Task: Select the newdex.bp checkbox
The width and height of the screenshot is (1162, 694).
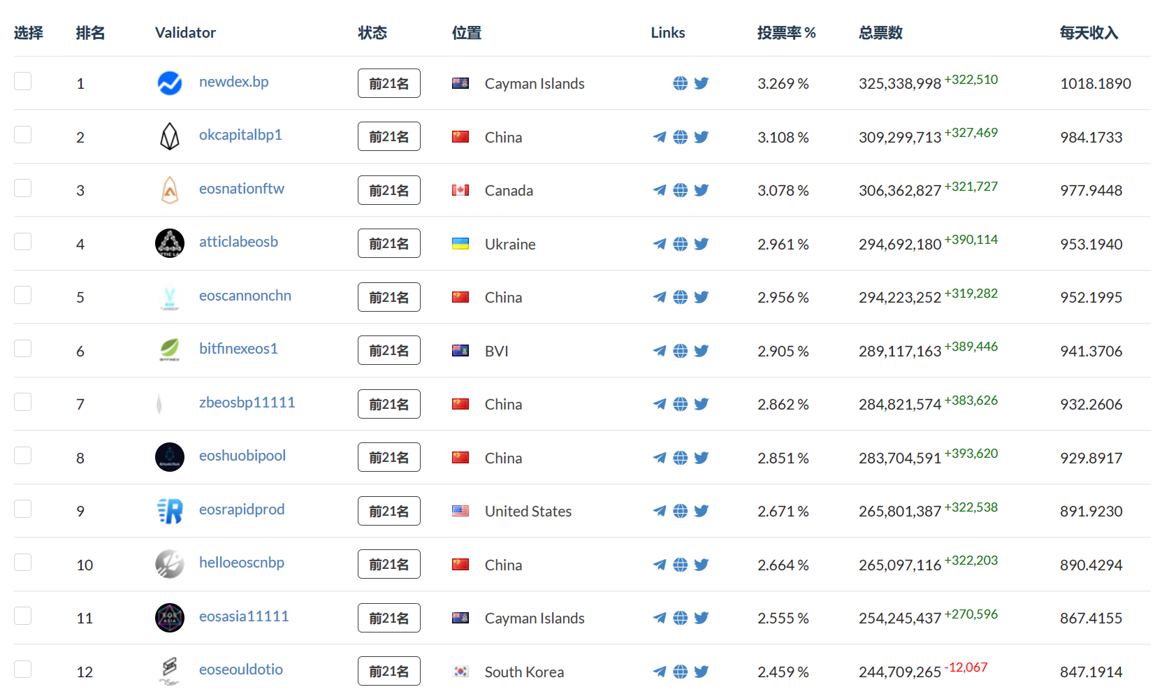Action: click(23, 81)
